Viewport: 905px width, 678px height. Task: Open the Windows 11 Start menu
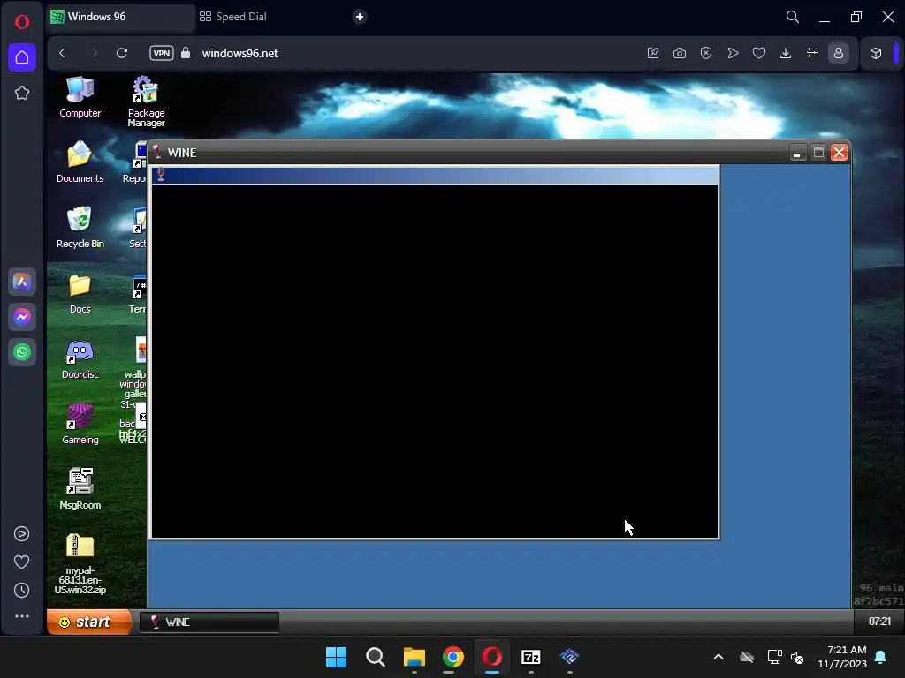[336, 657]
